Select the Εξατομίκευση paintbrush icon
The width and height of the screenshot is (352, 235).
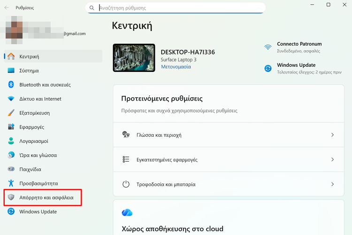point(12,113)
